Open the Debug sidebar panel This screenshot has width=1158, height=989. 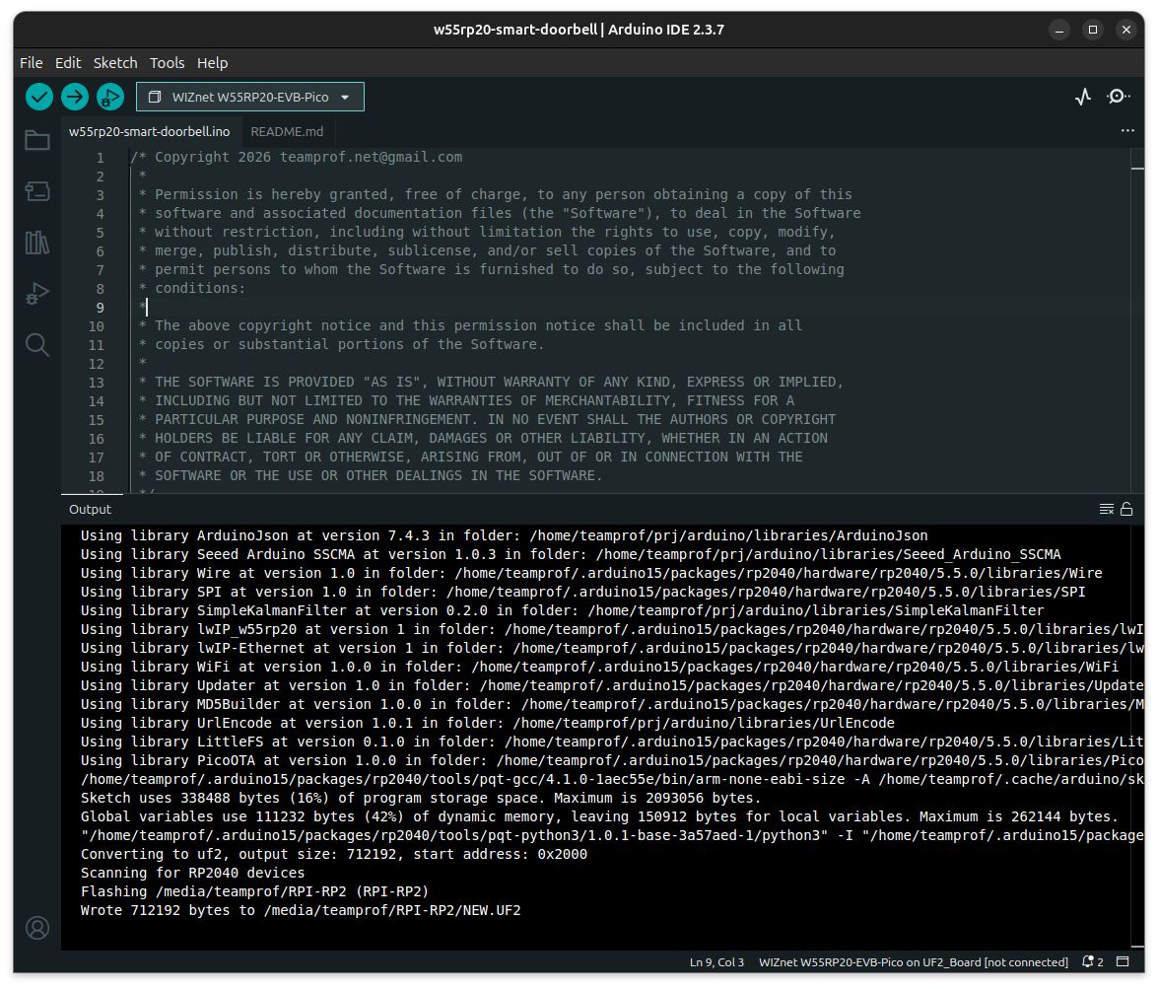click(36, 294)
